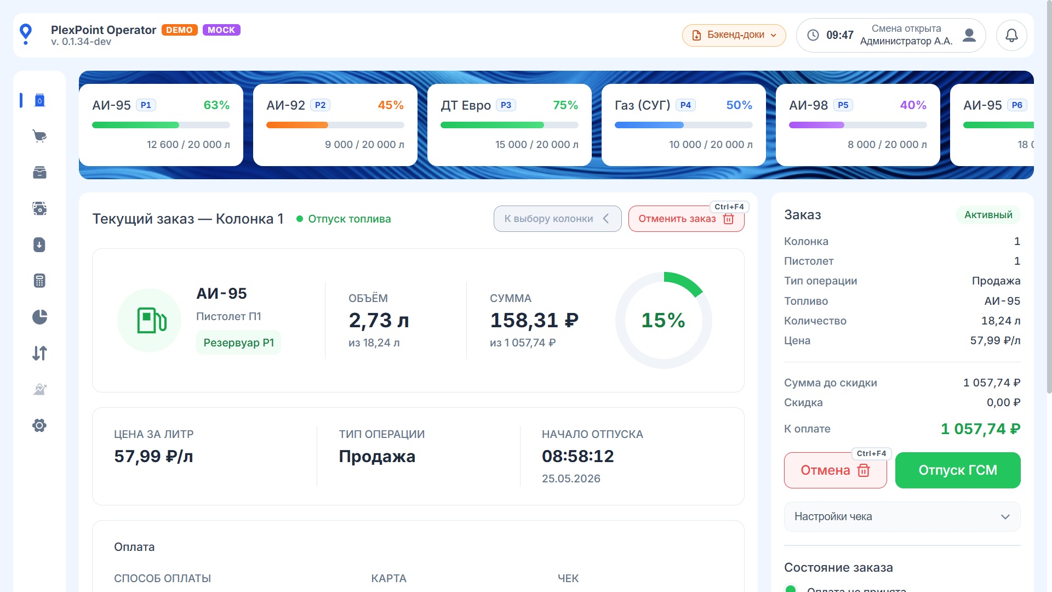Click the PlexPoint location pin logo
The height and width of the screenshot is (592, 1052).
26,34
